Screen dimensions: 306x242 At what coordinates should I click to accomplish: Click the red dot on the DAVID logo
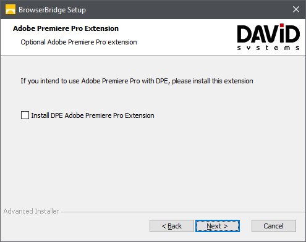[282, 25]
